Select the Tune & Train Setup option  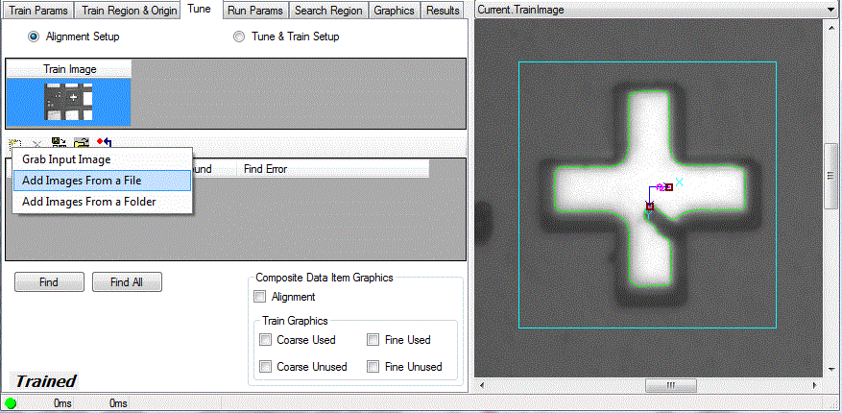pyautogui.click(x=239, y=36)
